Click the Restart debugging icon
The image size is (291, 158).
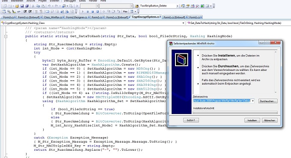point(98,12)
